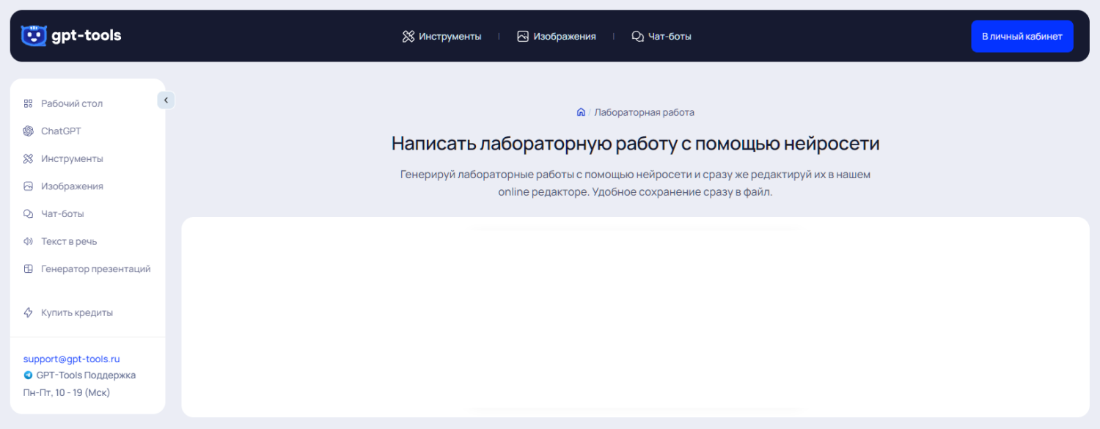Click the В личный кабинет button
Viewport: 1100px width, 429px height.
click(x=1022, y=35)
